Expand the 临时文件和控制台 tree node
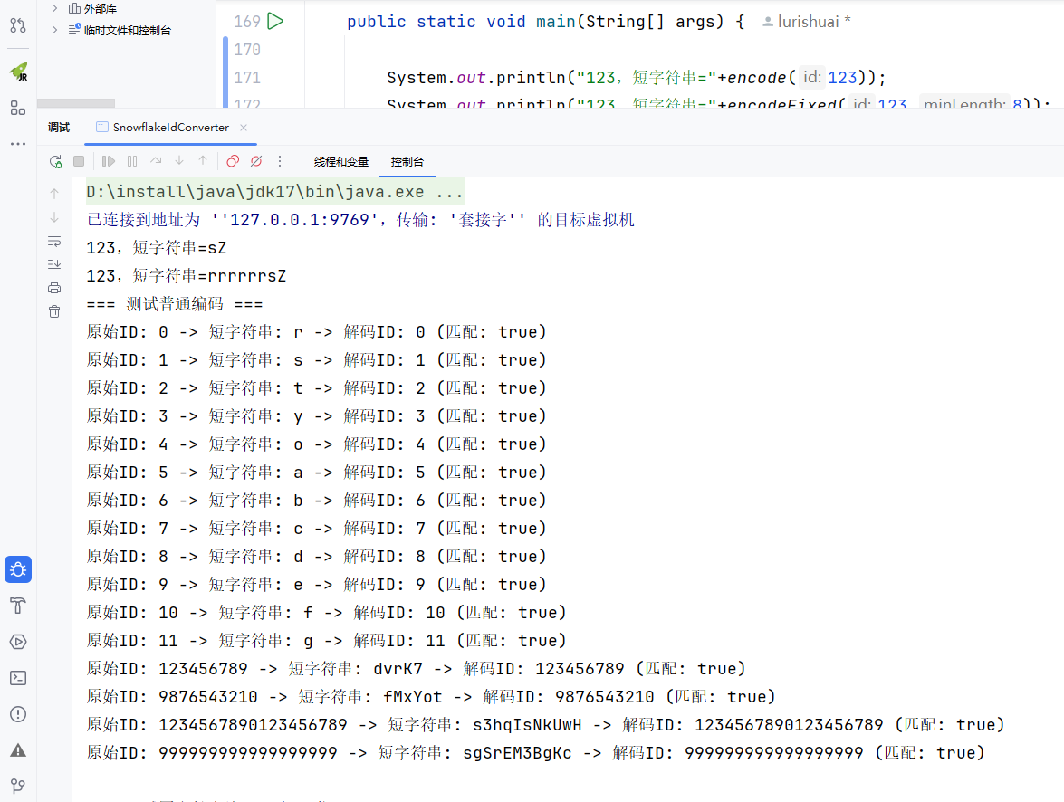1064x802 pixels. click(x=54, y=30)
